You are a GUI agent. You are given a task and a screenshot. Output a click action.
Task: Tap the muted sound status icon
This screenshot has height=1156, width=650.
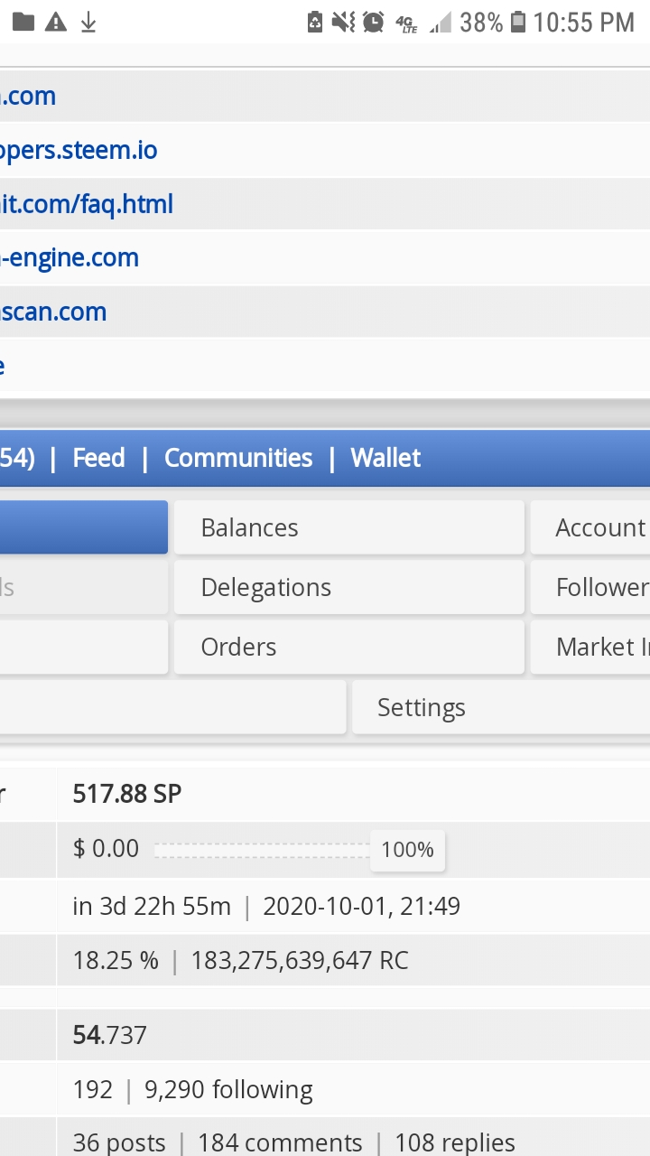(343, 22)
